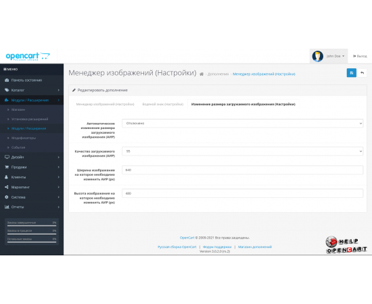Click the Отчеты chart icon
This screenshot has height=304, width=372.
point(7,207)
